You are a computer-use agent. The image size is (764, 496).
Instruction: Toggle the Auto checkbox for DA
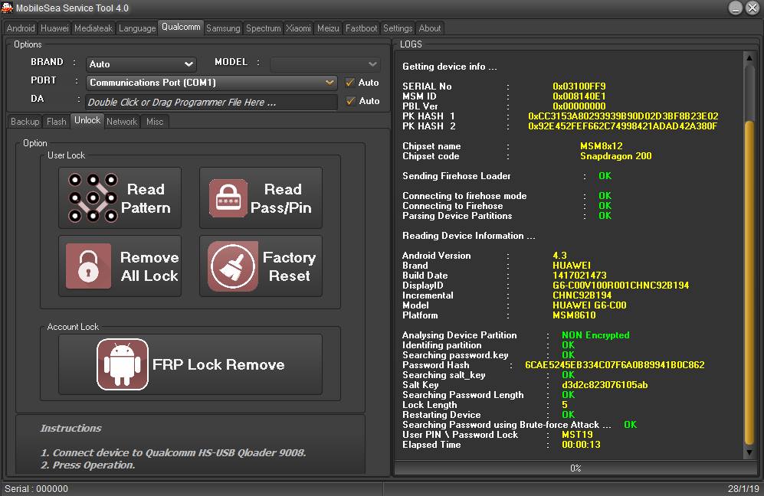click(350, 101)
